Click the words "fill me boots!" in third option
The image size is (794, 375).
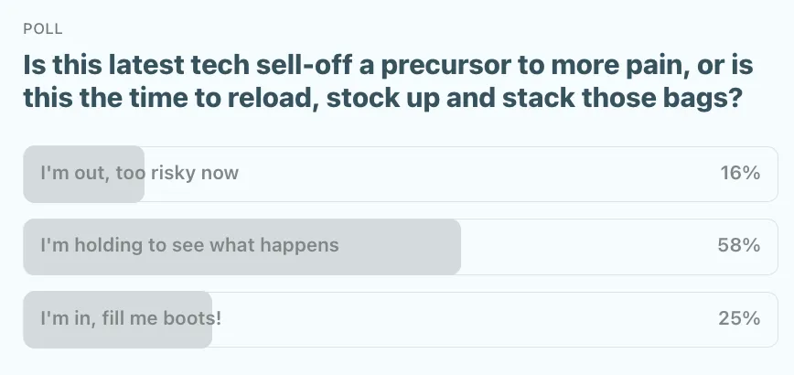[165, 318]
